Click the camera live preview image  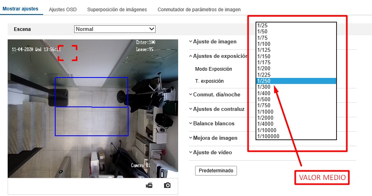[x=92, y=108]
